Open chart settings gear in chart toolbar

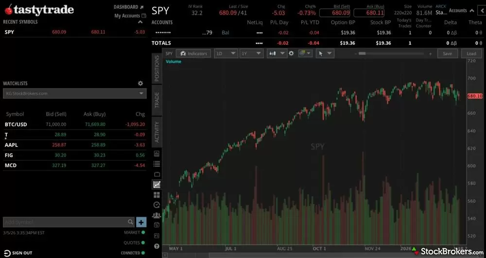(291, 53)
